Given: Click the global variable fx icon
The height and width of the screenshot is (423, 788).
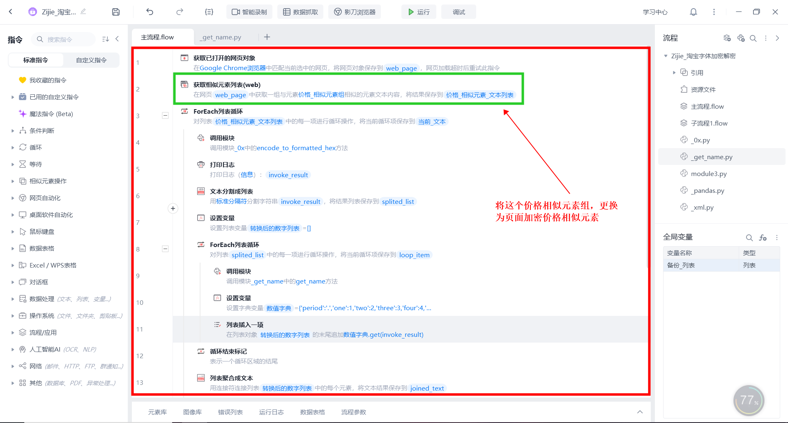Looking at the screenshot, I should coord(763,238).
